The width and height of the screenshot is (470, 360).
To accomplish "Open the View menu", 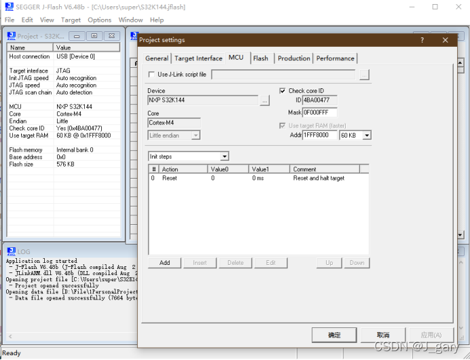I will 47,20.
